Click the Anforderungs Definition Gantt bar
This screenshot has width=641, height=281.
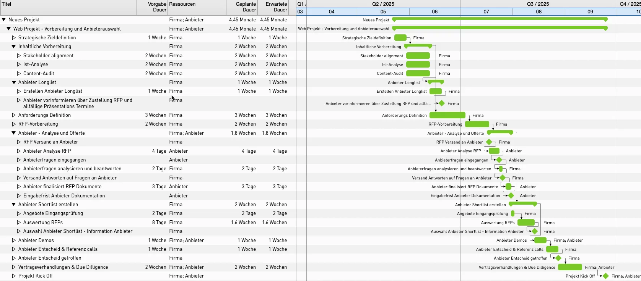tap(447, 115)
